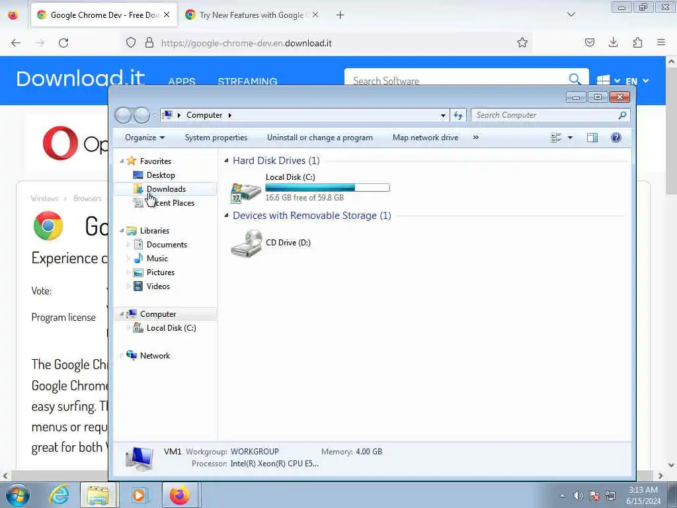
Task: Click the Explorer forward navigation button
Action: pyautogui.click(x=141, y=115)
